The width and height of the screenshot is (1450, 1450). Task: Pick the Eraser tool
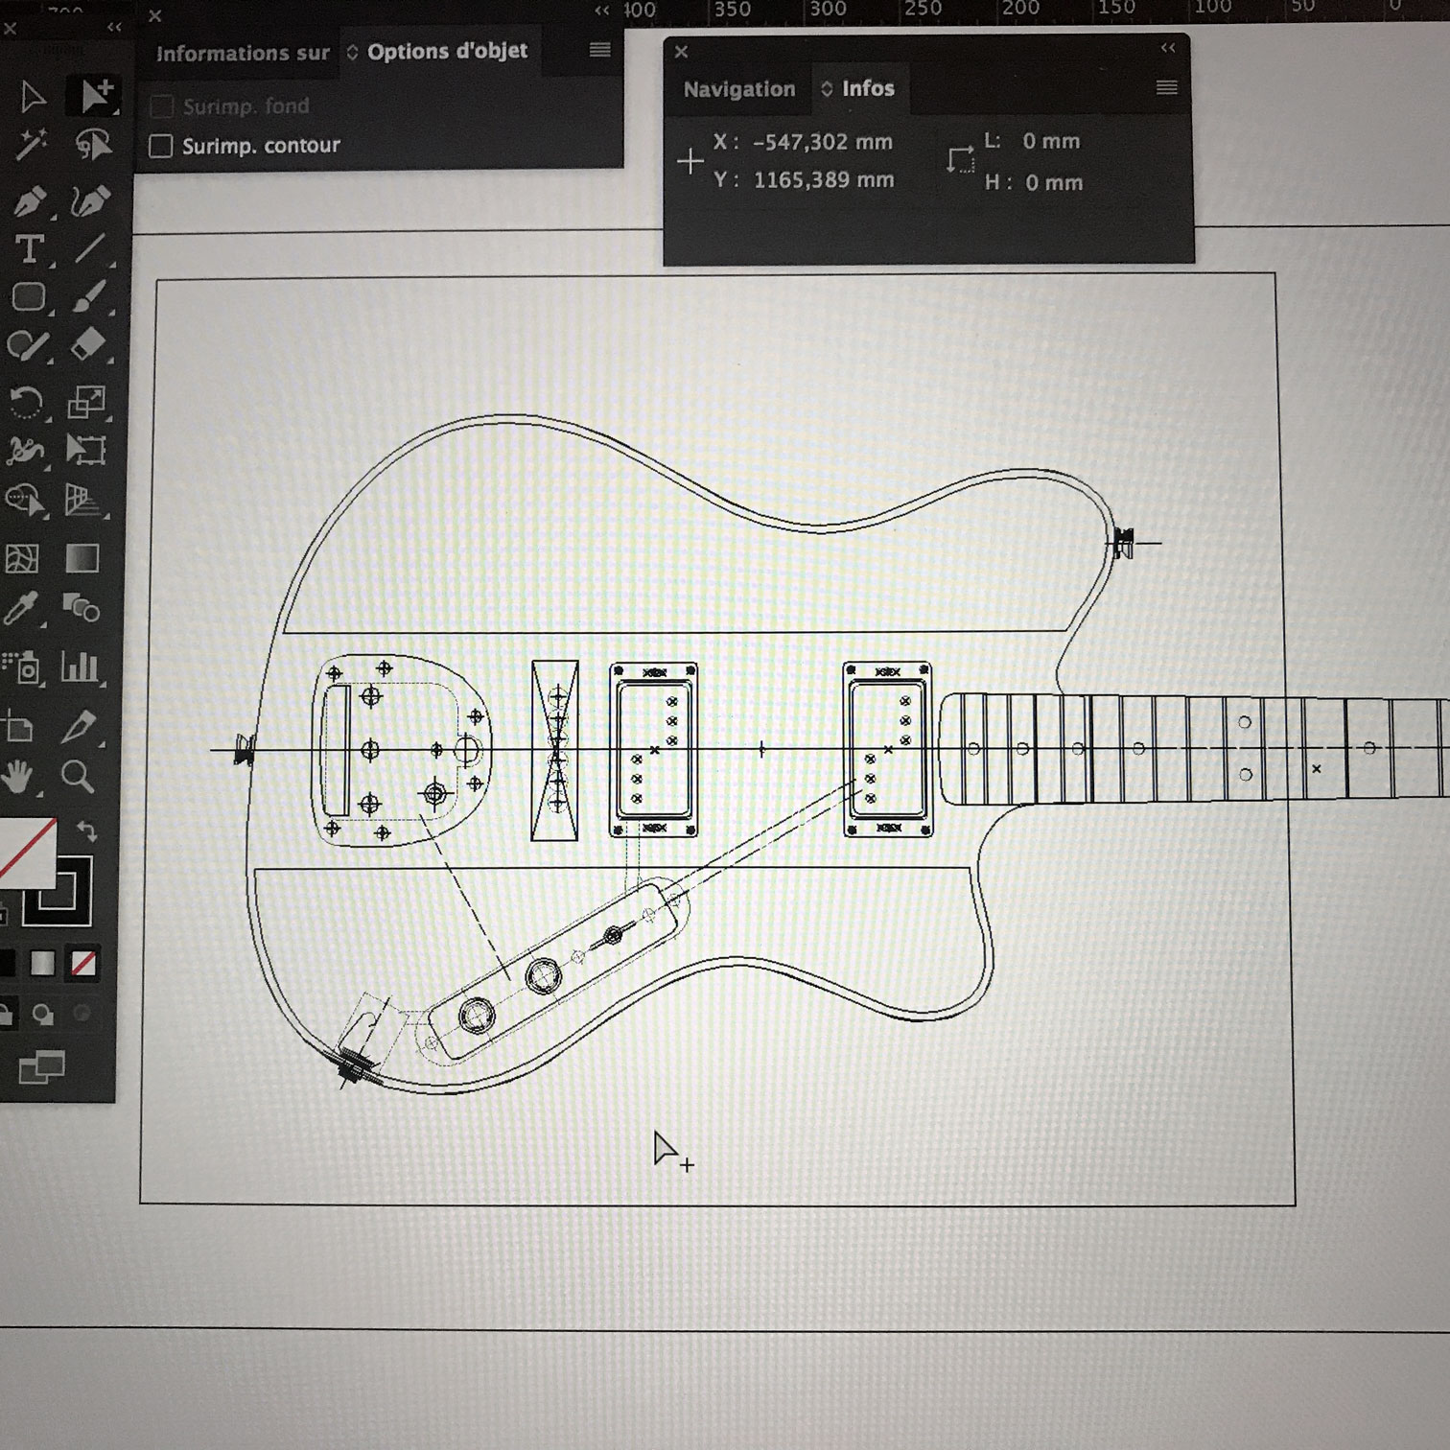(x=87, y=344)
